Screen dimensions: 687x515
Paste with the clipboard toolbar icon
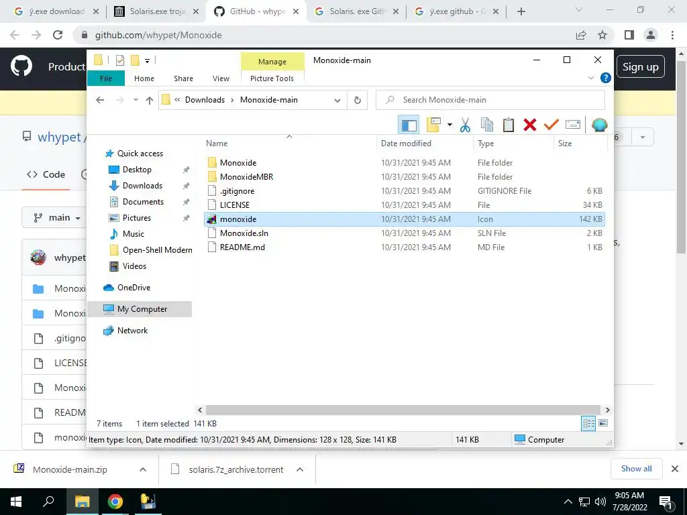(x=509, y=125)
